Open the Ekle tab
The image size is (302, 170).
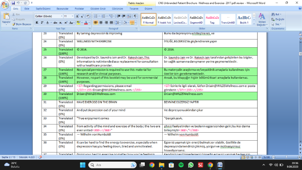click(27, 9)
